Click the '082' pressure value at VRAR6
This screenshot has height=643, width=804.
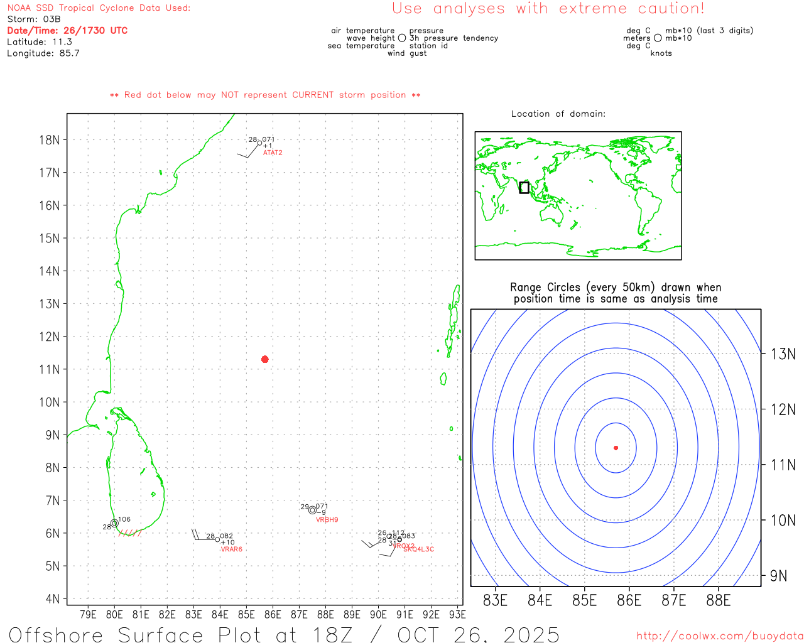click(x=227, y=536)
